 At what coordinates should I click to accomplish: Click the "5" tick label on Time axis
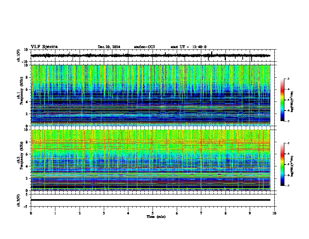(153, 213)
